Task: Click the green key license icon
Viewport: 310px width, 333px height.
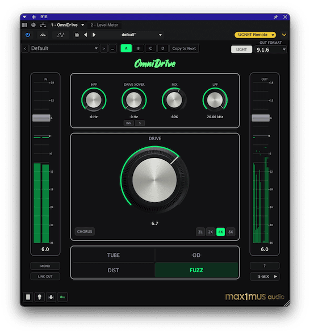Action: pos(62,297)
